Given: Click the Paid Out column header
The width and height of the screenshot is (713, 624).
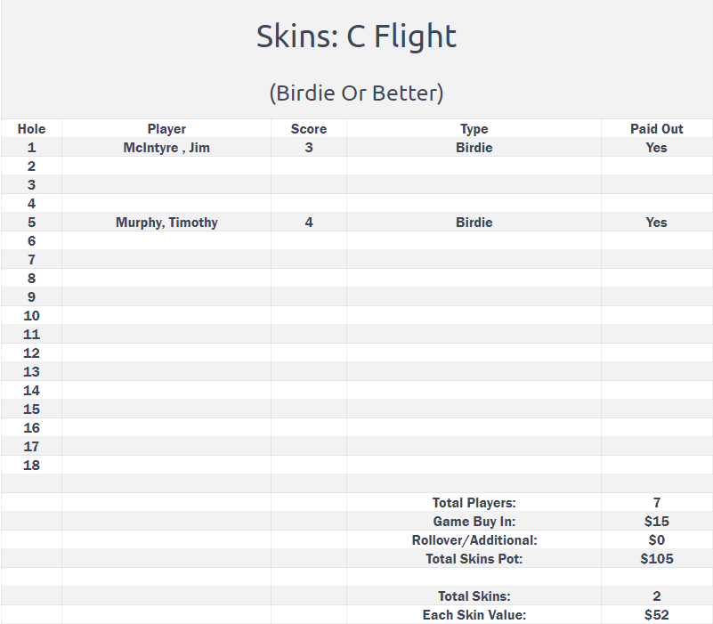Looking at the screenshot, I should click(x=657, y=129).
